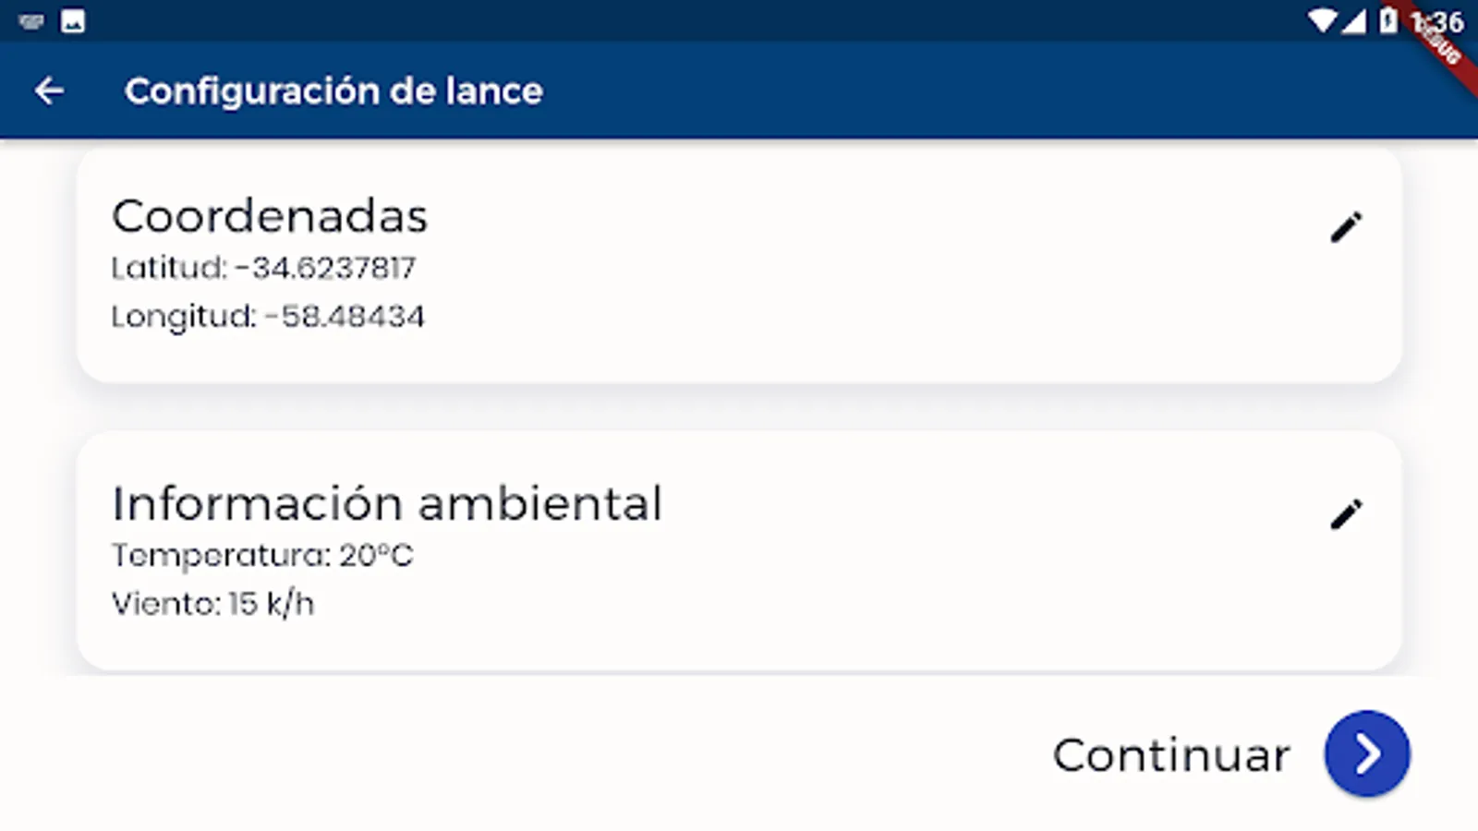This screenshot has height=831, width=1478.
Task: Tap the Longitud value line
Action: [x=268, y=317]
